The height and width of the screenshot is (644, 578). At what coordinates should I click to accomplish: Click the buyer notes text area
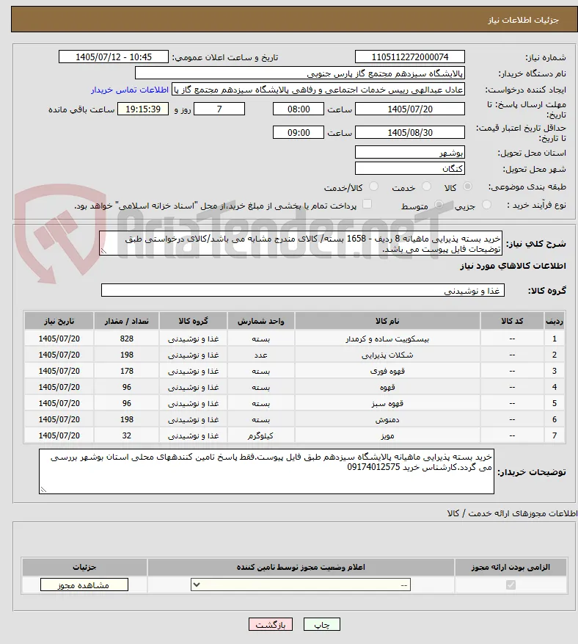pyautogui.click(x=267, y=471)
